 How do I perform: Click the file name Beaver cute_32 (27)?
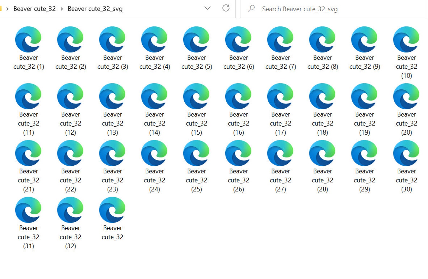(281, 180)
